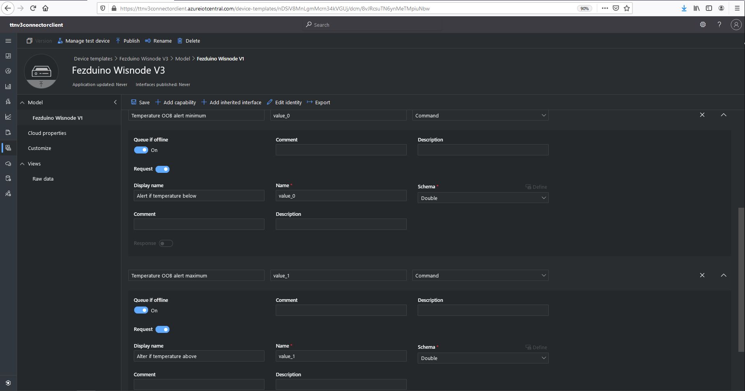Image resolution: width=745 pixels, height=391 pixels.
Task: Click the hamburger menu icon in sidebar
Action: coord(8,41)
